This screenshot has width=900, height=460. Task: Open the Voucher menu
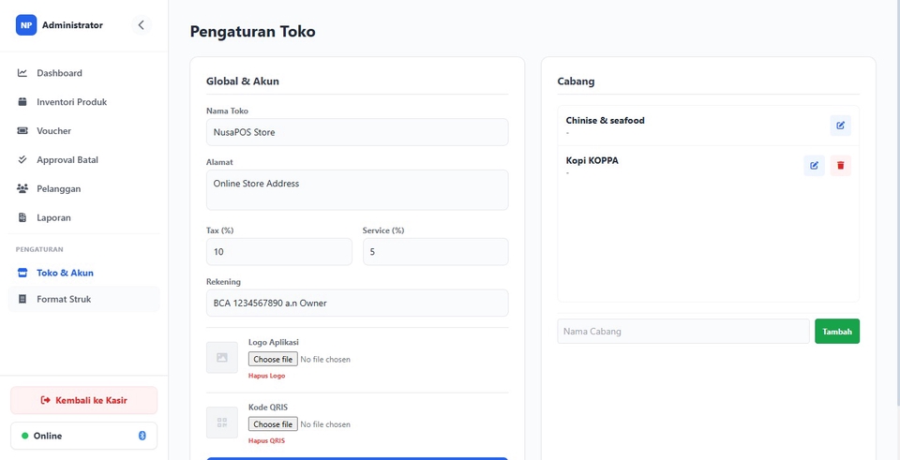click(53, 131)
